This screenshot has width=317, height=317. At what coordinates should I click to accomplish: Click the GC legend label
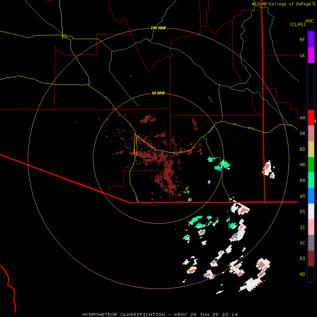click(302, 243)
